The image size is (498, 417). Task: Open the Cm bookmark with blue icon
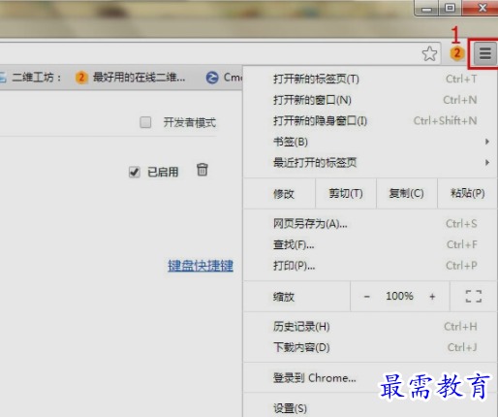click(224, 78)
